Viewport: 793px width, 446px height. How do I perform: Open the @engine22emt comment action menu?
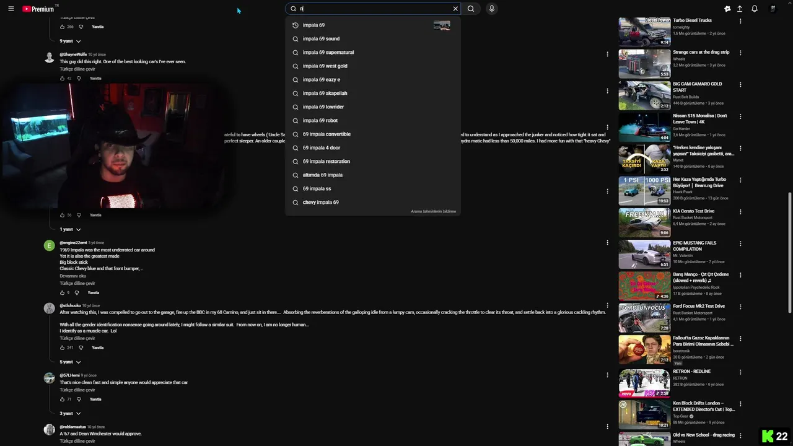[x=607, y=243]
